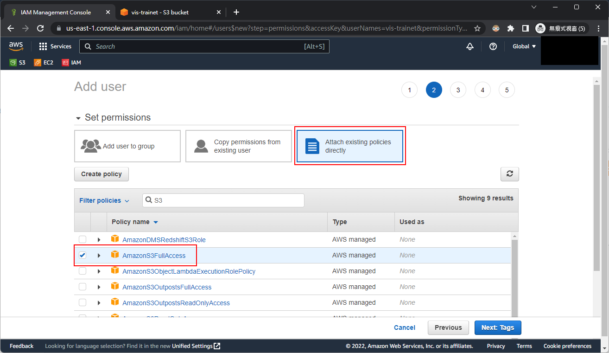
Task: Open the Chrome three-dot menu
Action: pyautogui.click(x=599, y=28)
